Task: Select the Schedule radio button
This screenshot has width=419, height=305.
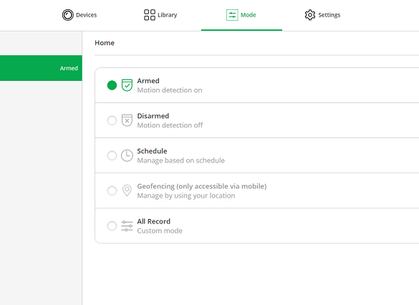Action: point(112,155)
